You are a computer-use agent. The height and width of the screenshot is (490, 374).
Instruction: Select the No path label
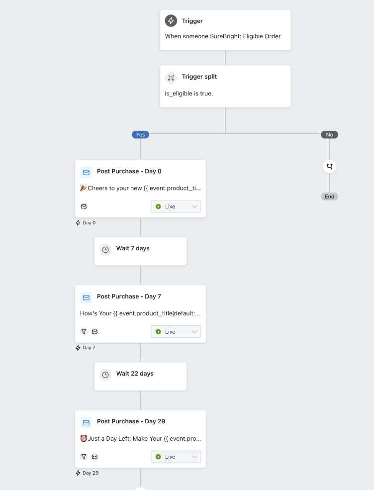(329, 134)
